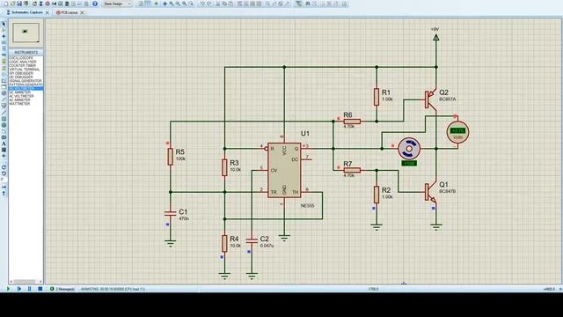Select the 2D graphics box tool

(x=4, y=119)
